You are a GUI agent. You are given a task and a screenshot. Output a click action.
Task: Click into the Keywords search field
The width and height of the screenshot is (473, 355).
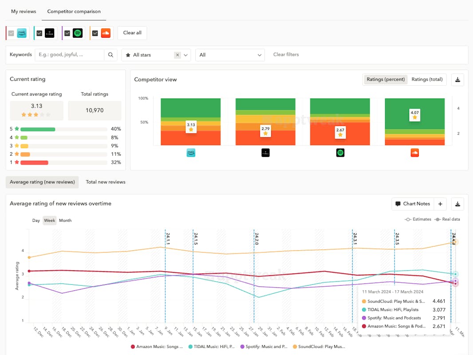click(69, 55)
